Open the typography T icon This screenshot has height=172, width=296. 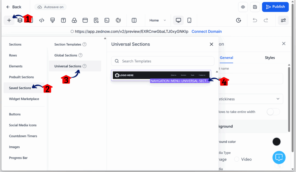tap(63, 21)
